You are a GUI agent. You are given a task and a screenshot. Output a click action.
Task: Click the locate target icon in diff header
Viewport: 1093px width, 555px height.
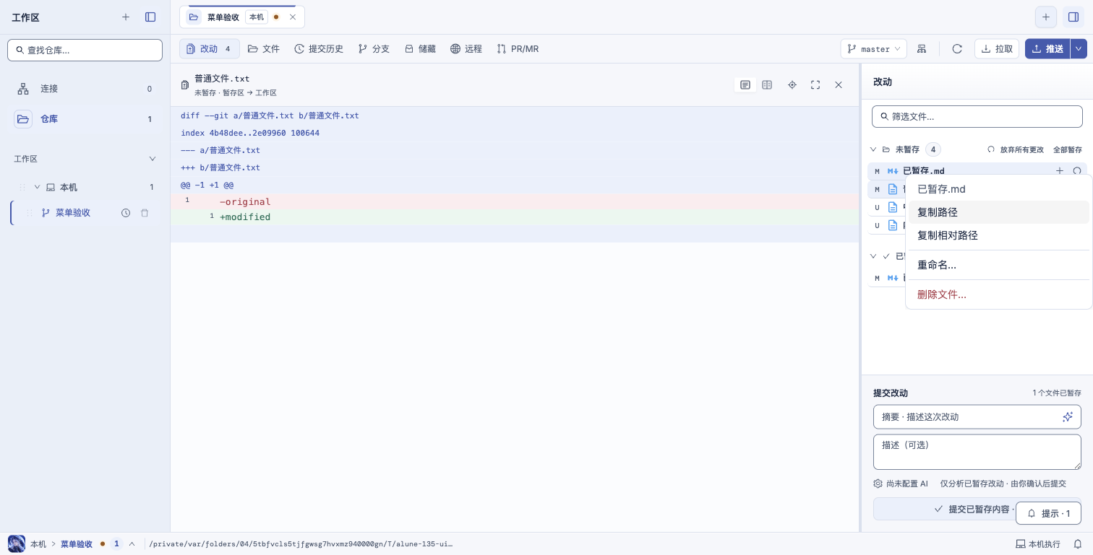pos(792,85)
